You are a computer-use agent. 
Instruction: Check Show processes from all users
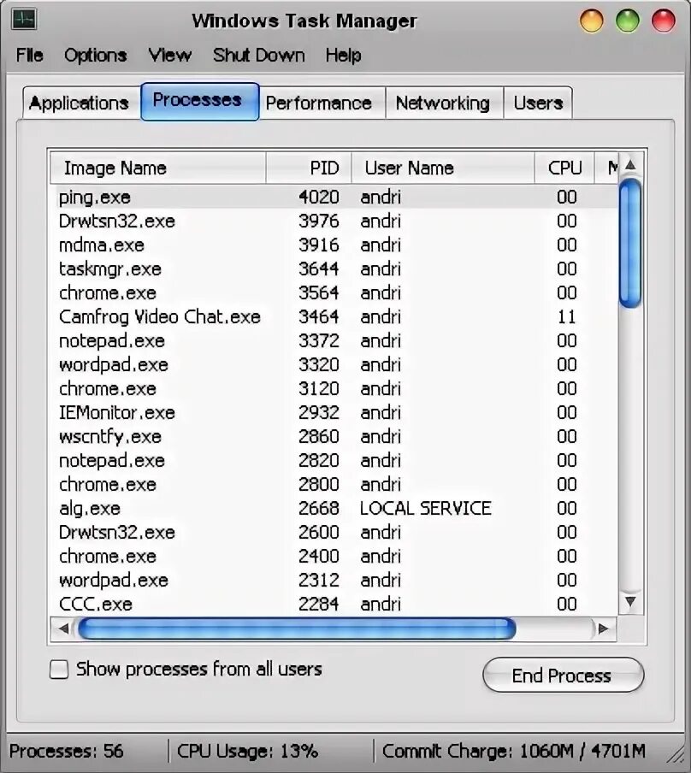coord(58,670)
